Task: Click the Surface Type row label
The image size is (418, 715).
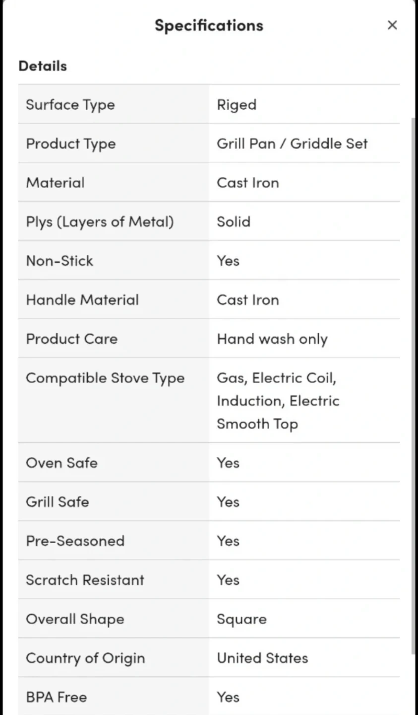Action: [70, 105]
